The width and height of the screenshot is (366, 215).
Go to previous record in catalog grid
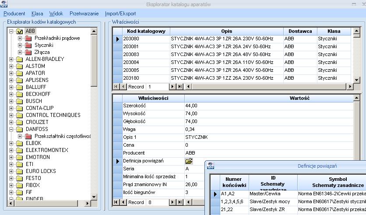(123, 87)
